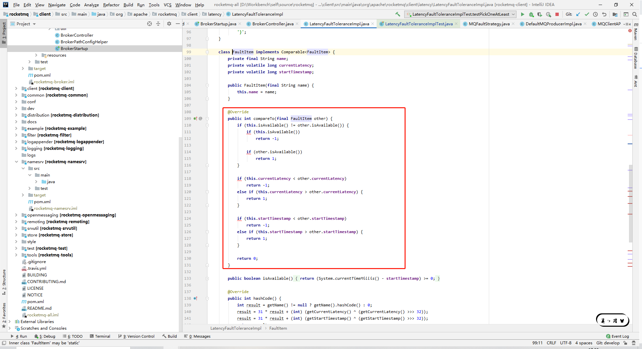Open Project Structure icon

[x=615, y=14]
